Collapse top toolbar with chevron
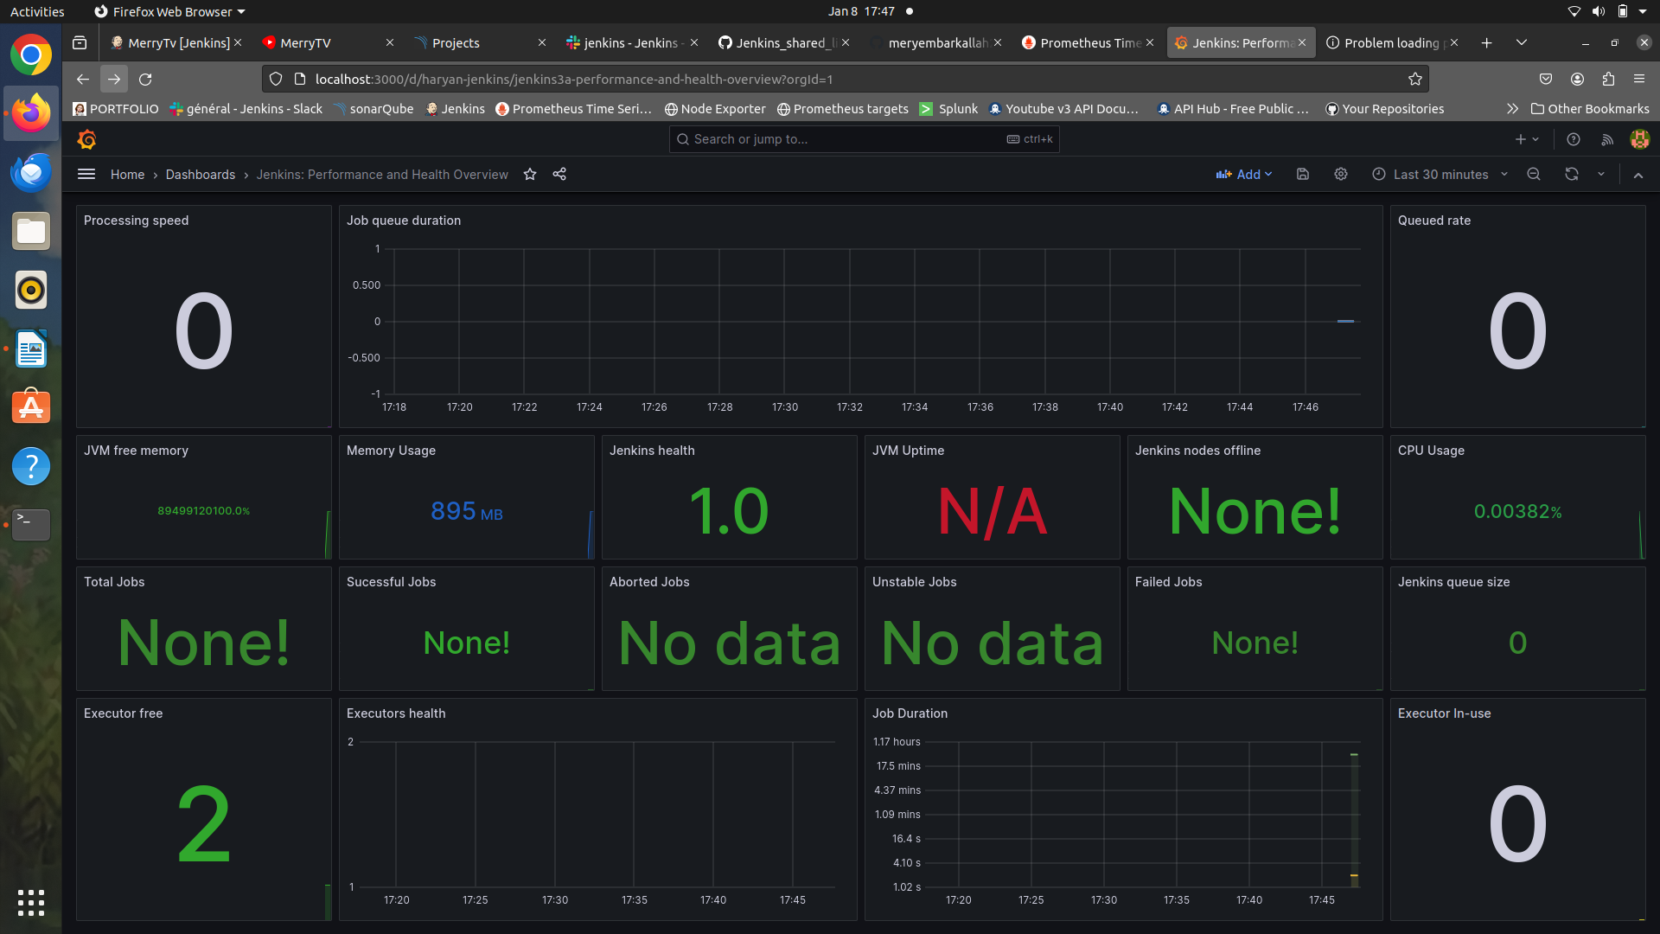This screenshot has height=934, width=1660. (1638, 175)
